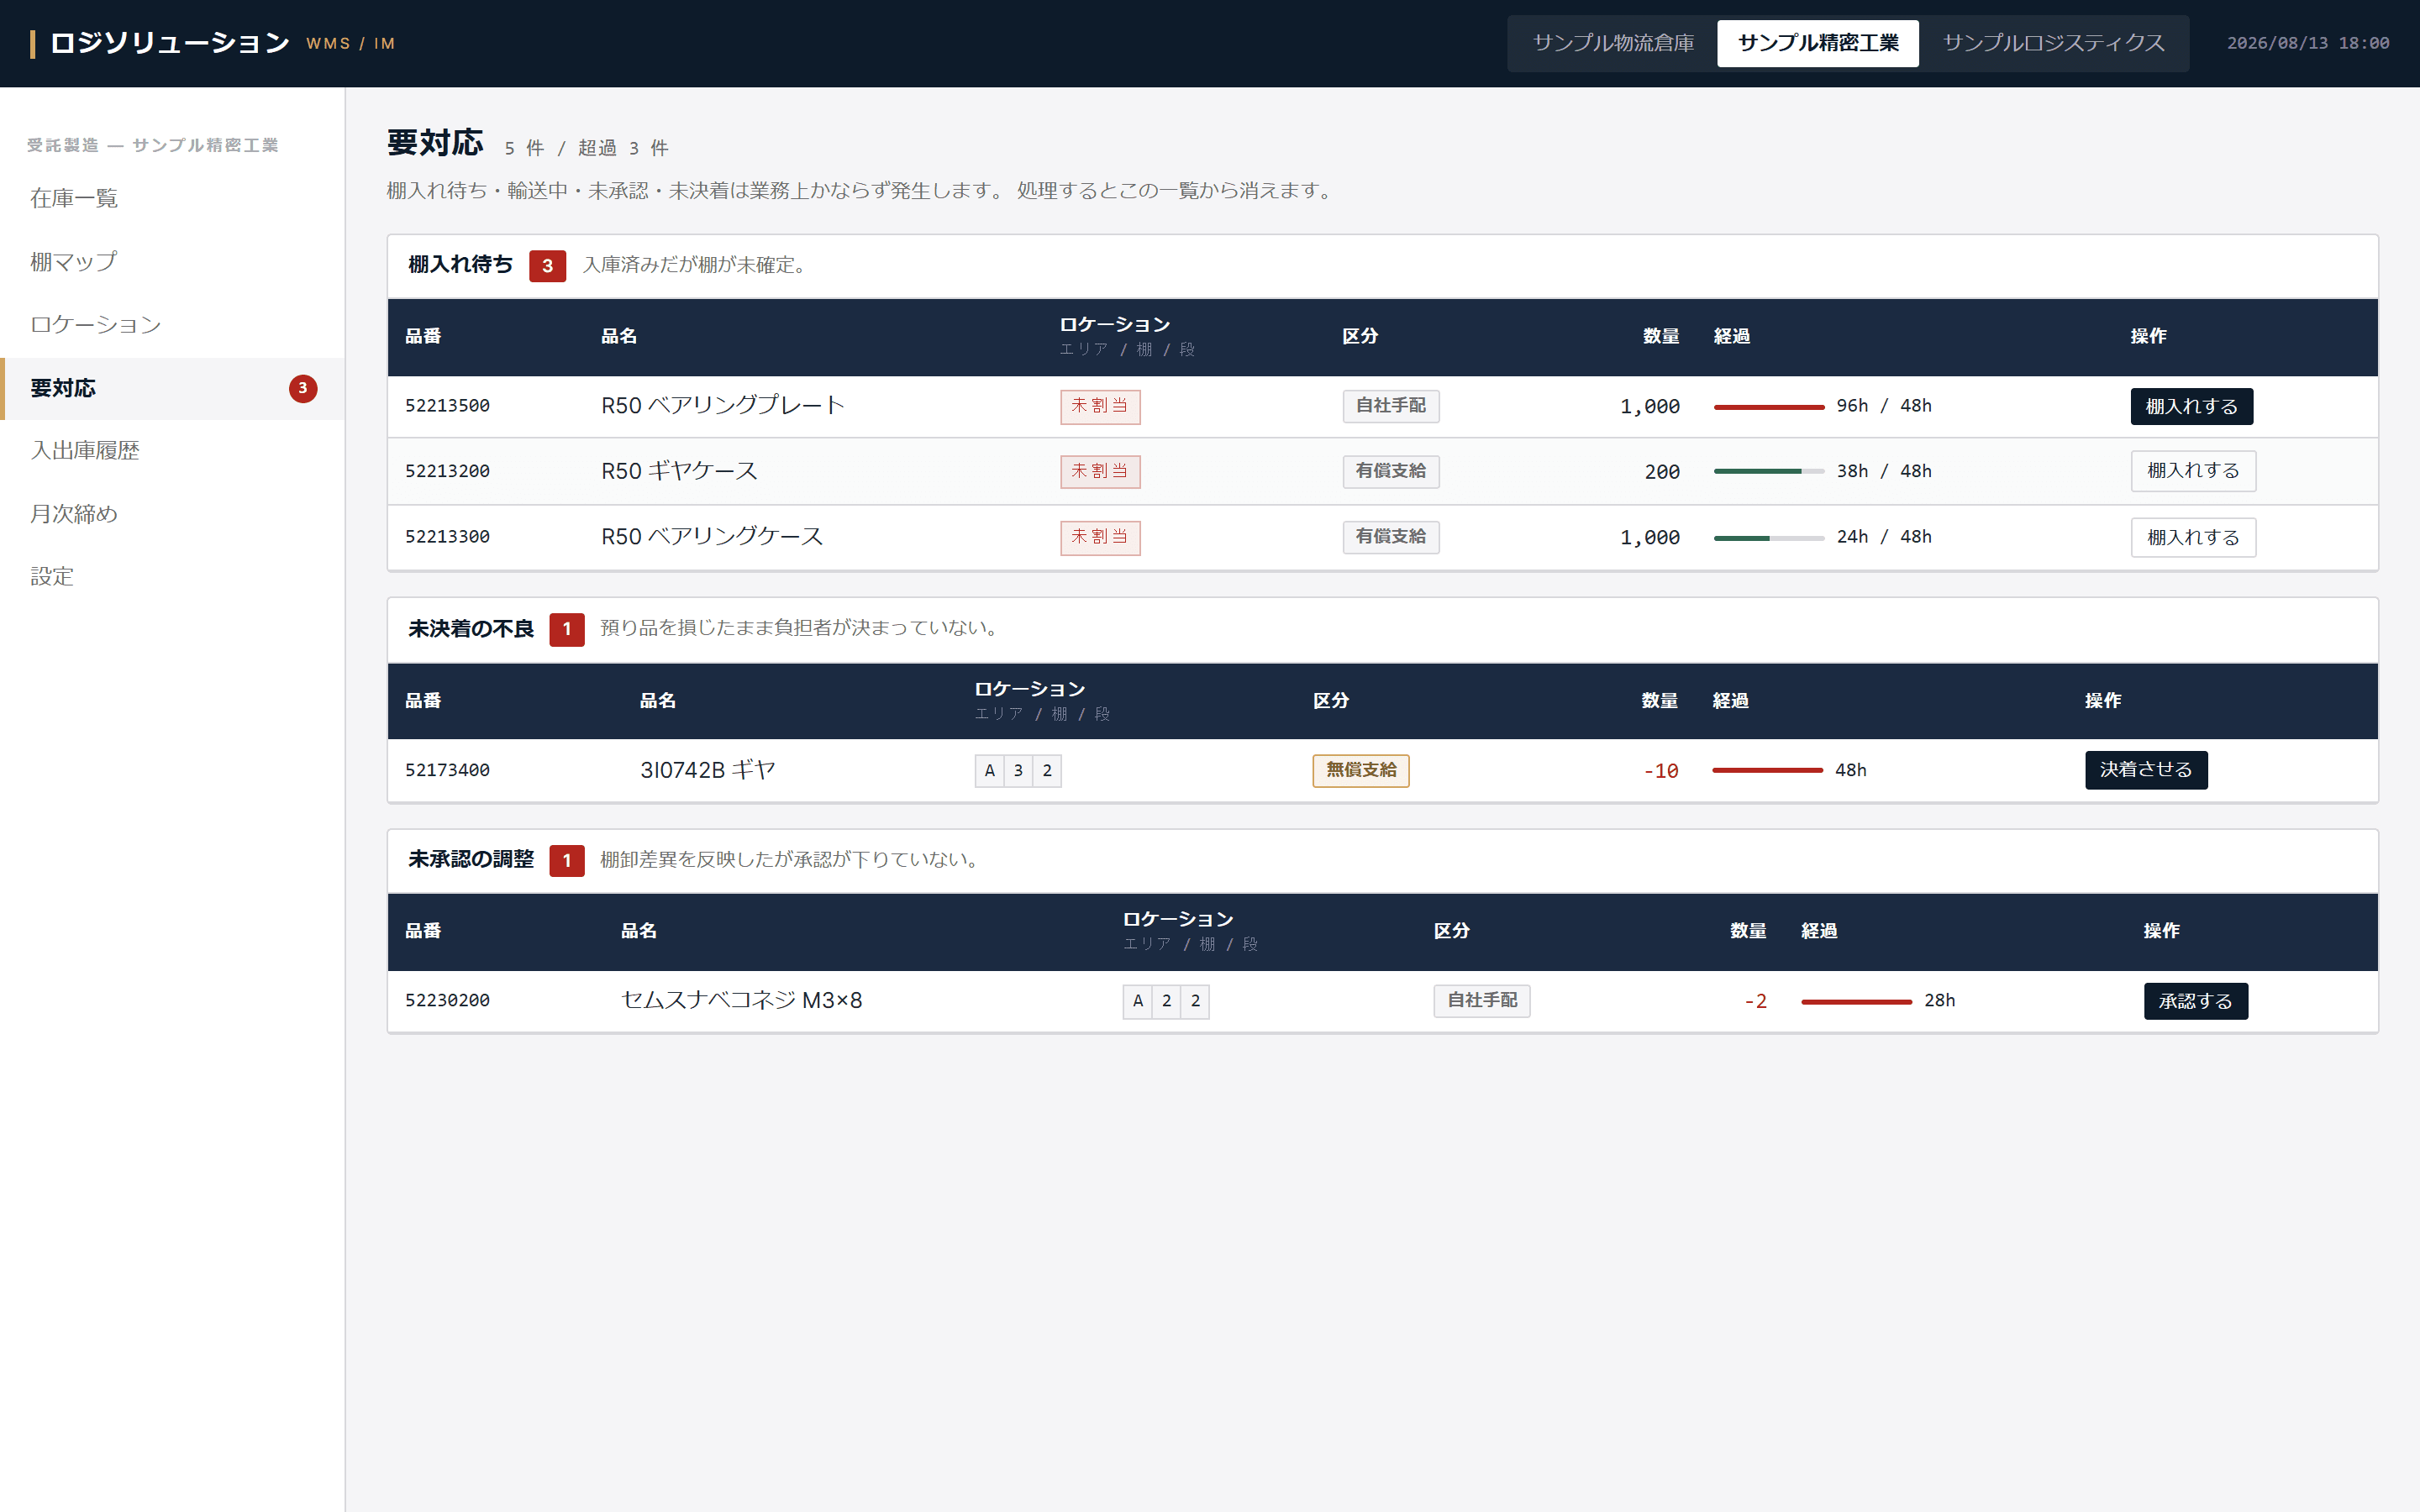Click part number 52213500
The image size is (2420, 1512).
[447, 406]
